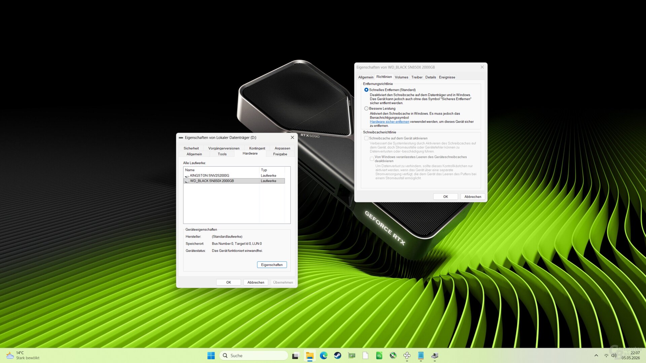646x363 pixels.
Task: Open Freigabe tab
Action: [x=280, y=154]
